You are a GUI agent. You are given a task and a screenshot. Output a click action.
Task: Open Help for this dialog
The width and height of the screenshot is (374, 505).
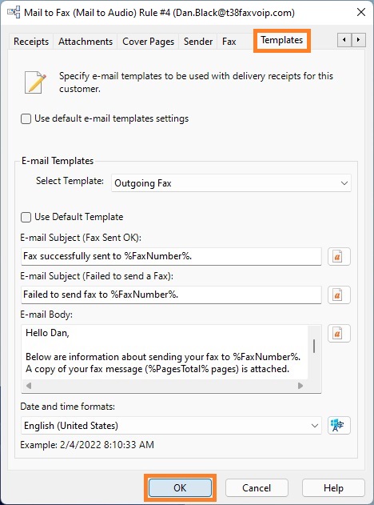point(333,487)
